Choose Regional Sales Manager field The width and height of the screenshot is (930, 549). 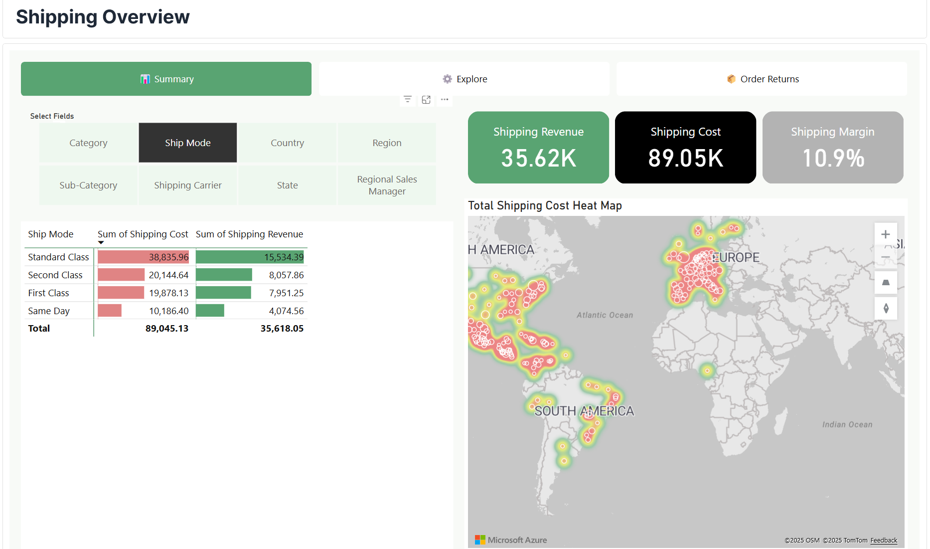[x=387, y=185]
